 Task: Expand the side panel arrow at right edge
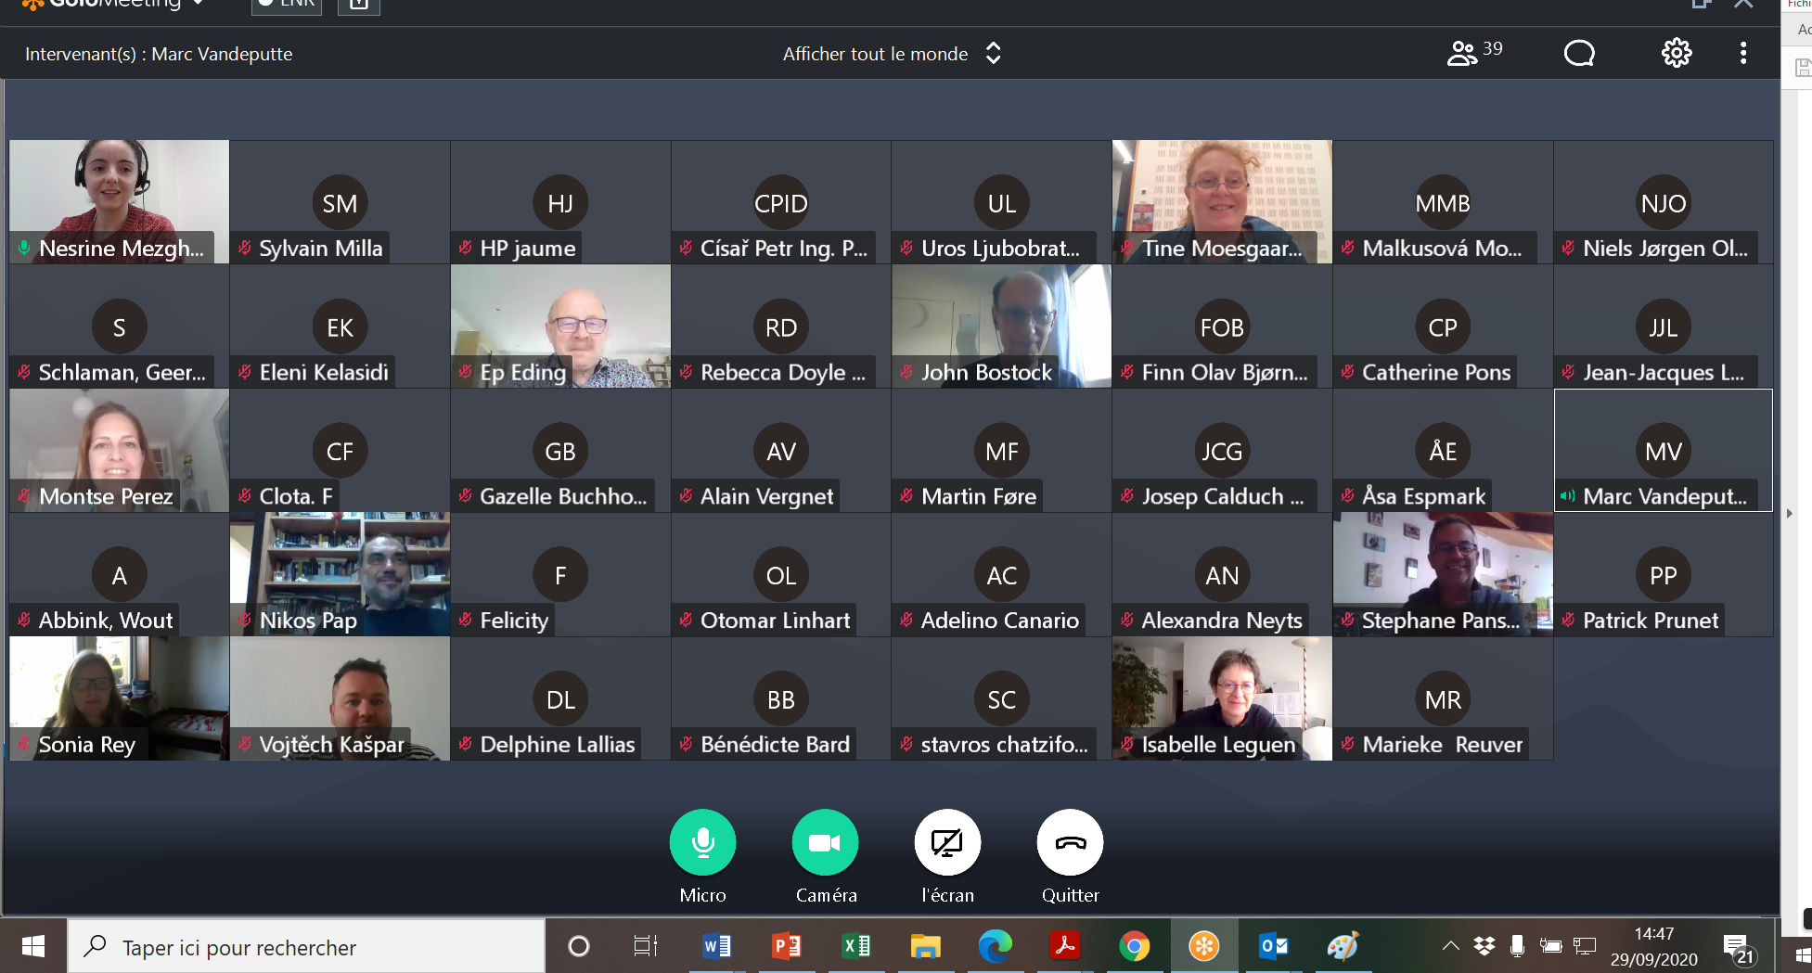(1789, 513)
